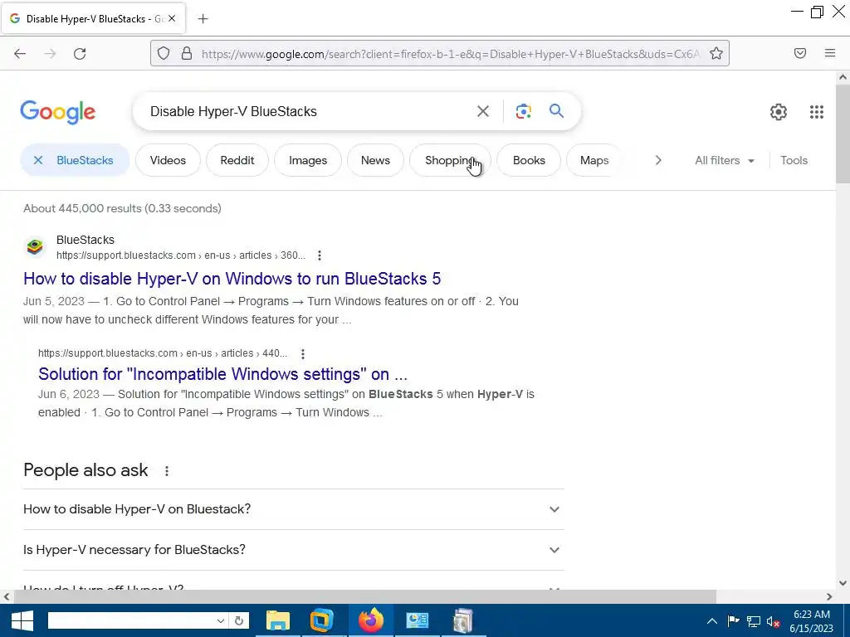View site info via the padlock icon
850x637 pixels.
point(187,53)
